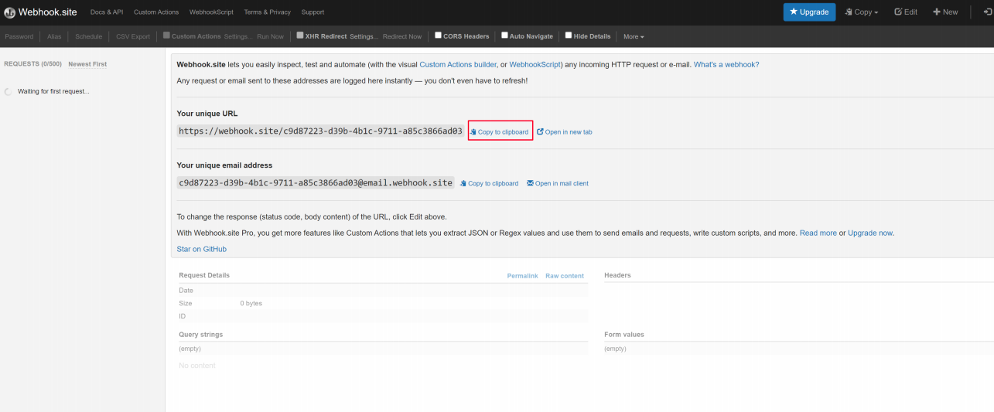This screenshot has height=412, width=994.
Task: Copy the email address to clipboard
Action: 490,184
